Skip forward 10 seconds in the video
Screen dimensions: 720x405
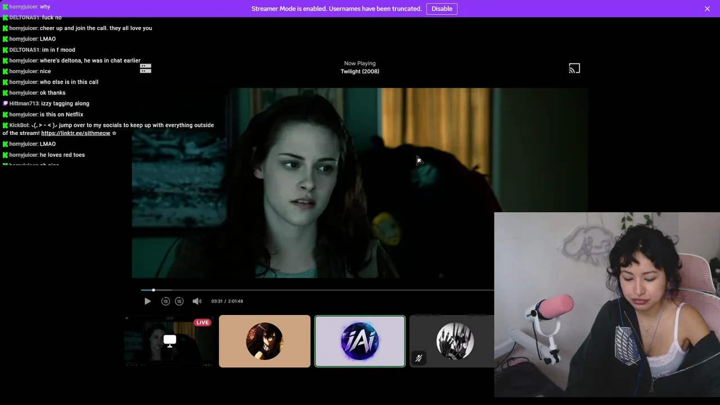[179, 301]
